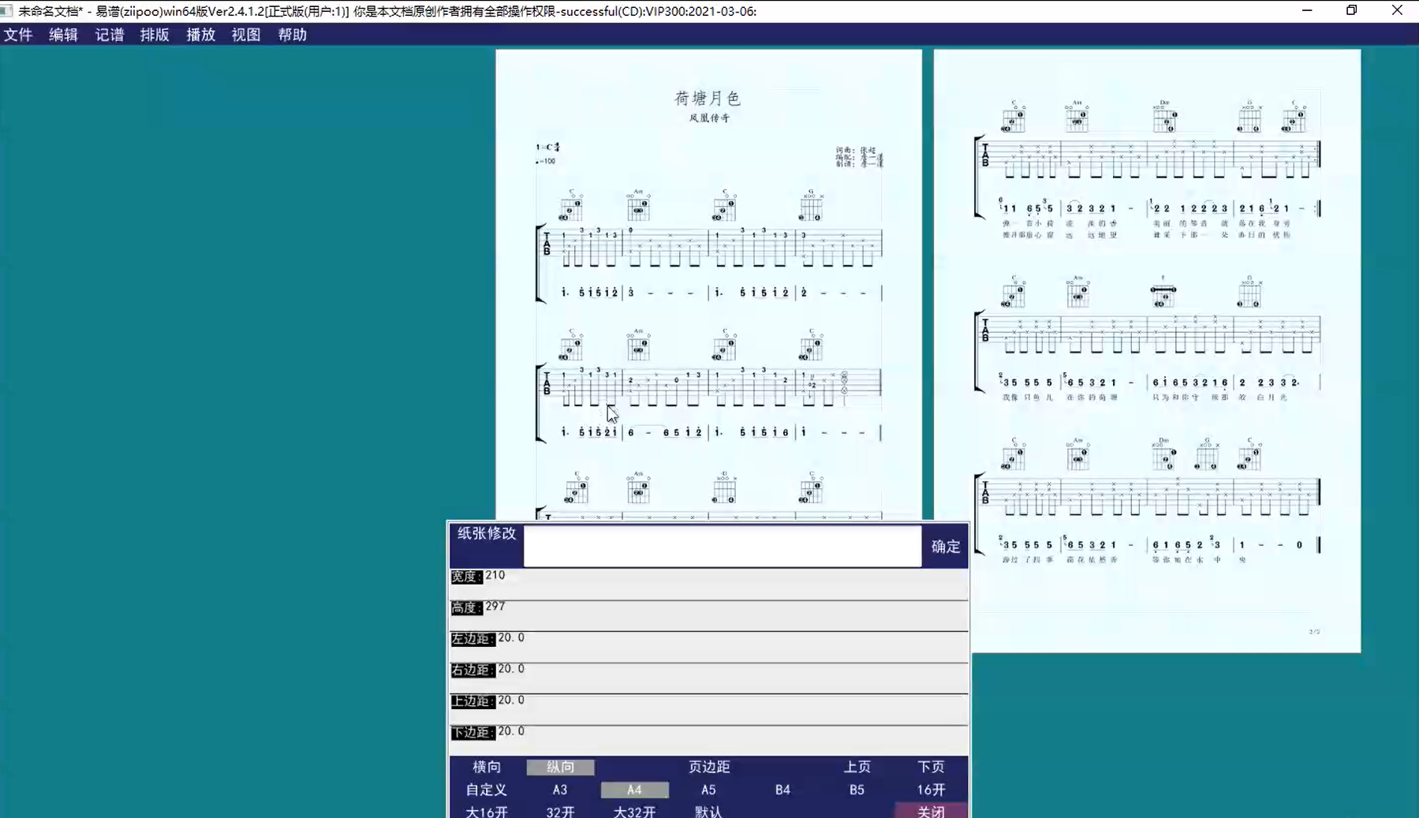Choose the A3 paper size

pos(560,790)
